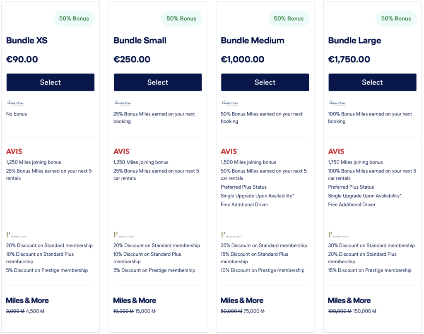Click the Priority Pass logo in Bundle Small
The image size is (424, 334).
click(124, 235)
